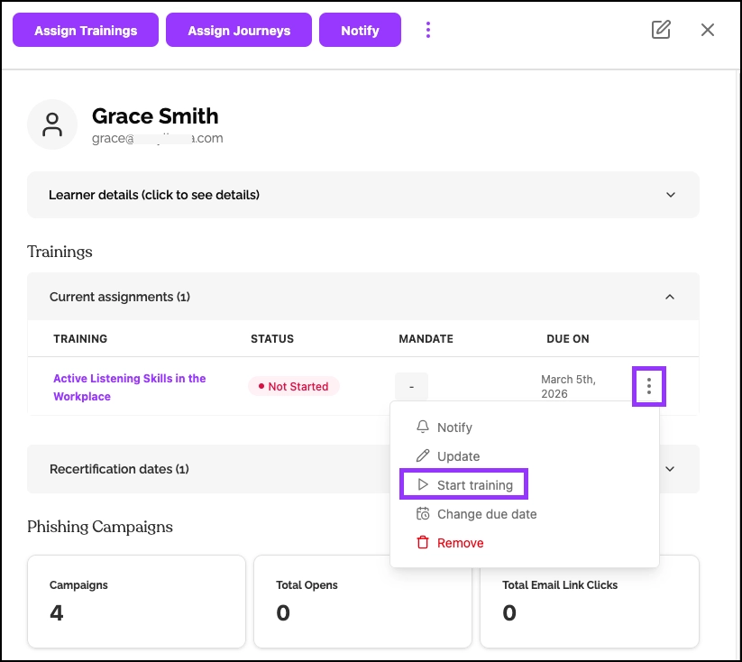Click Grace Smith's profile avatar icon
This screenshot has width=742, height=662.
click(x=52, y=124)
